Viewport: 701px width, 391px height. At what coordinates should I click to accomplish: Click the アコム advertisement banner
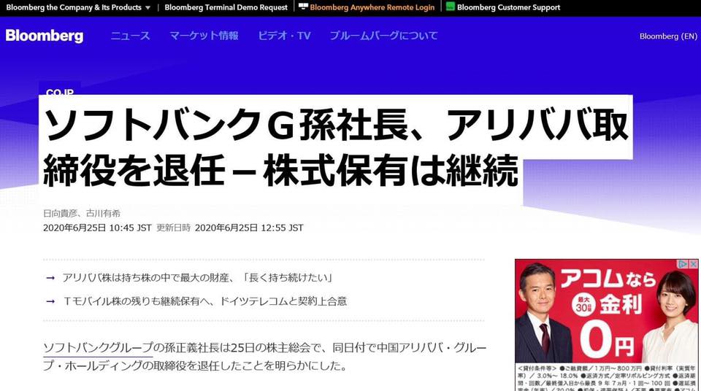(607, 325)
